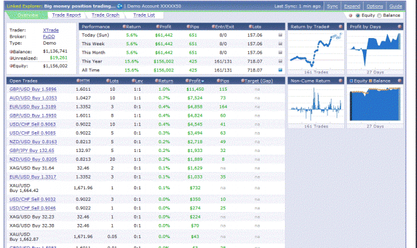Open the Trade Report tab
417x248 pixels.
[x=66, y=15]
